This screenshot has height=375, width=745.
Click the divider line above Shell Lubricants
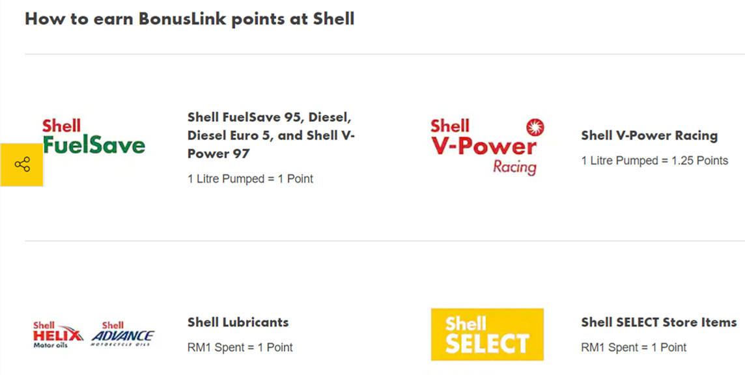(385, 241)
